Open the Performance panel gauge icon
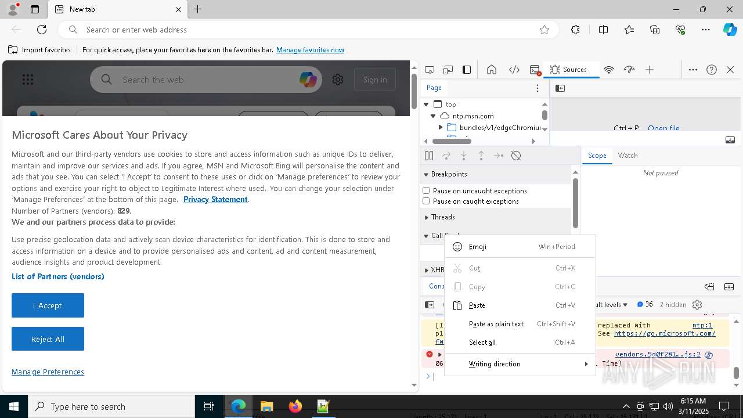743x418 pixels. (x=629, y=70)
